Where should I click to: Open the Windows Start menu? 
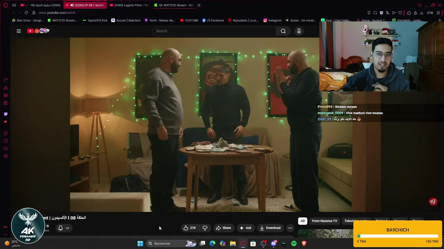point(140,243)
